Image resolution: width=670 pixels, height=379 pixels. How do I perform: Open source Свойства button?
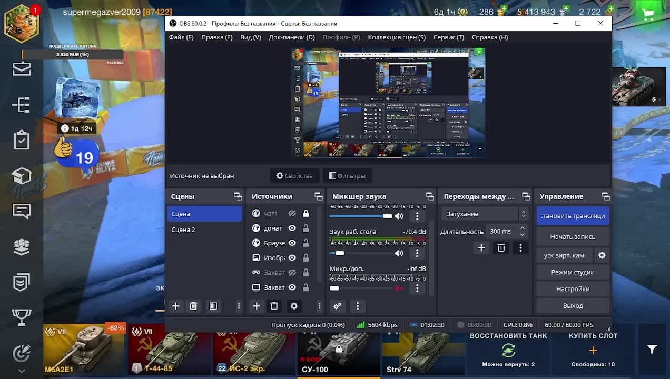(294, 176)
